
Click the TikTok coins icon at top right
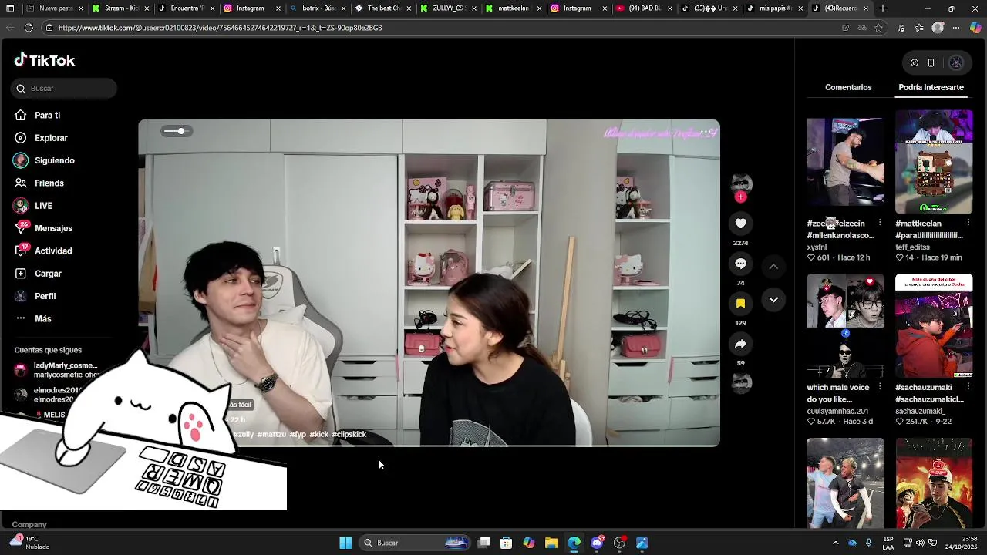click(915, 63)
